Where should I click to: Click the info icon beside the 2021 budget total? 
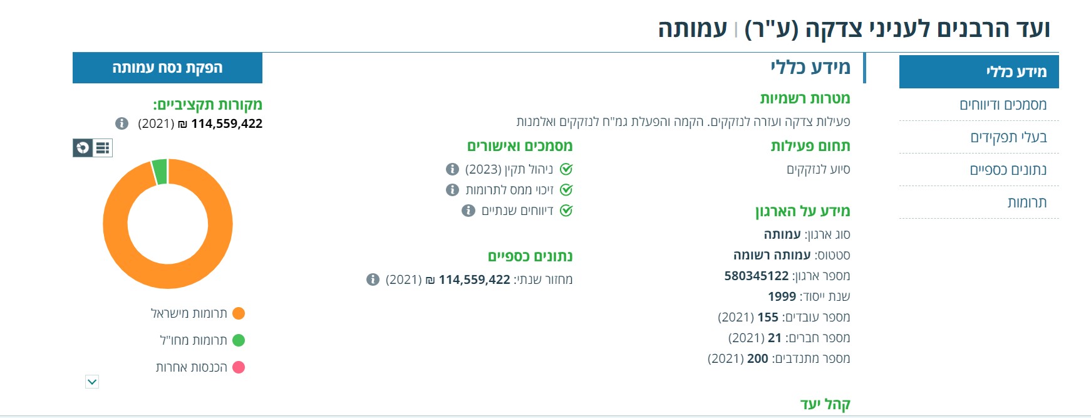pos(122,123)
